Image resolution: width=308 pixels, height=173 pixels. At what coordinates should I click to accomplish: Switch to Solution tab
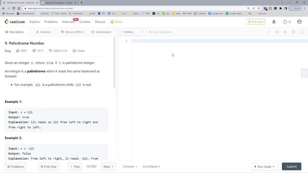click(x=43, y=32)
